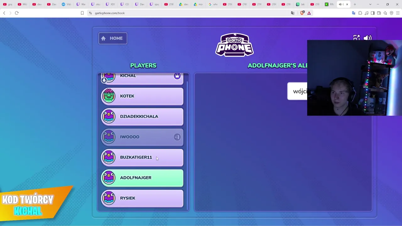Open site information icon beside the URL
This screenshot has height=226, width=402.
pos(90,13)
